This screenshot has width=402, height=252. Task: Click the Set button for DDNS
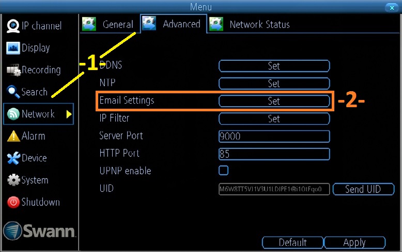[x=274, y=66]
